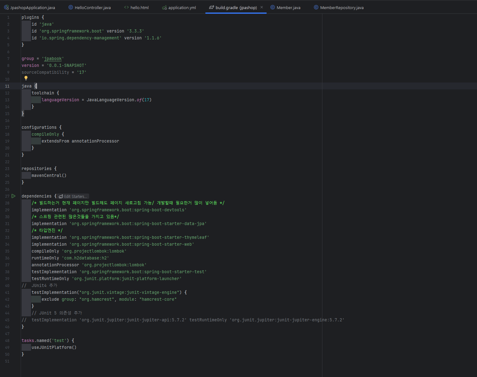Screen dimensions: 477x377
Task: Click the config icon on application.yml tab
Action: [x=164, y=8]
